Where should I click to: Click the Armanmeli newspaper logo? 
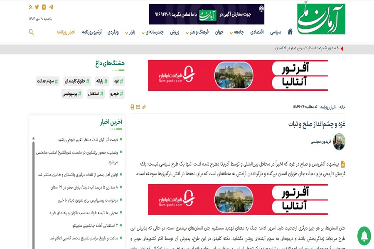[321, 19]
